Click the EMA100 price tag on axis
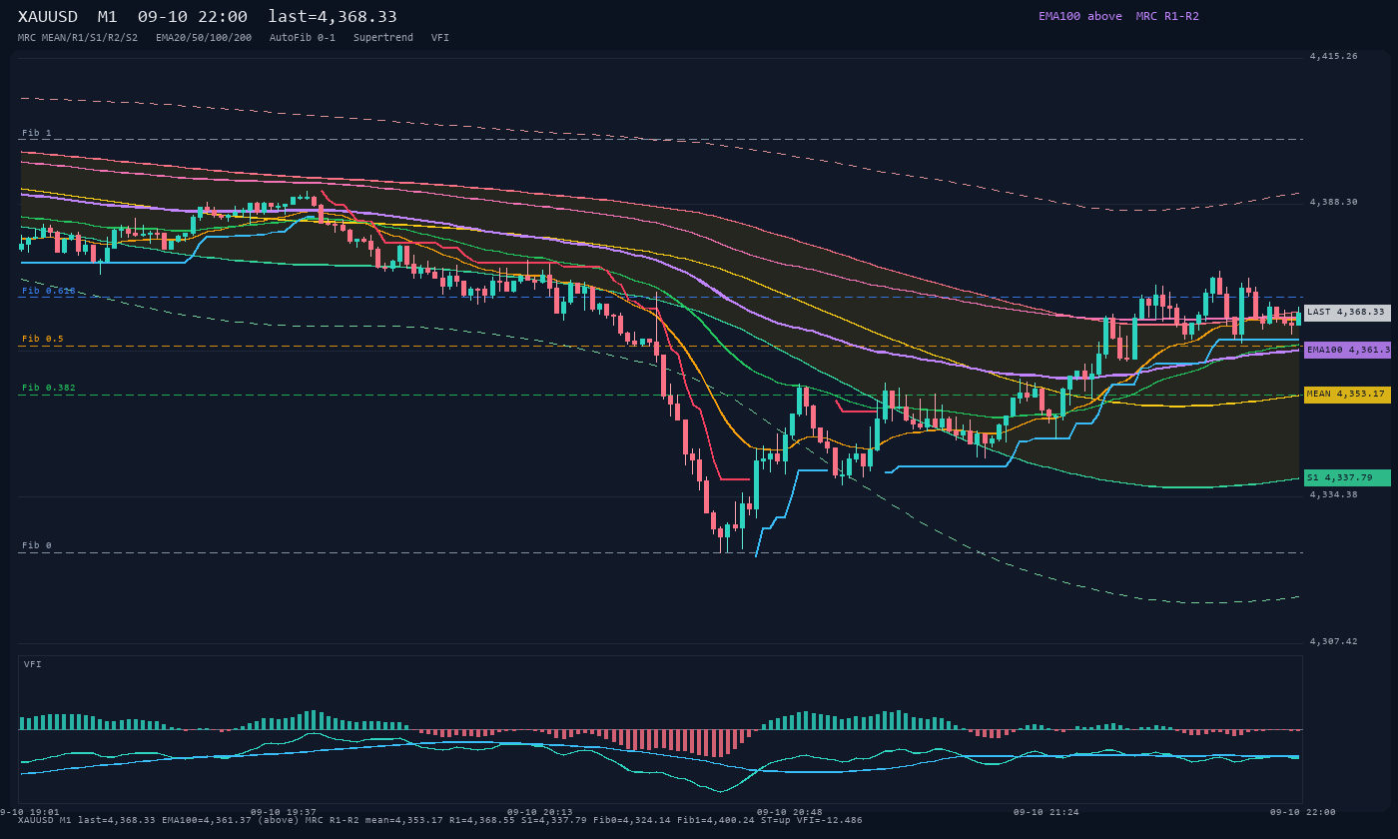 point(1347,350)
